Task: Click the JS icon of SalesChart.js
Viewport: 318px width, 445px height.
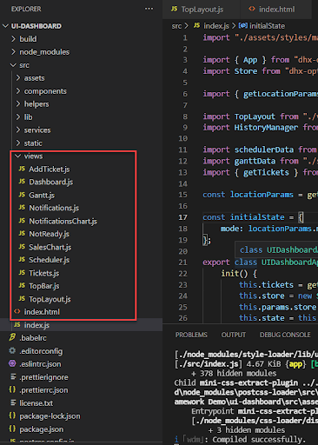Action: 22,247
